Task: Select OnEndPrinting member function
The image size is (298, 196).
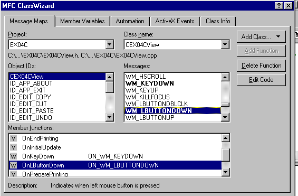Action: 115,138
